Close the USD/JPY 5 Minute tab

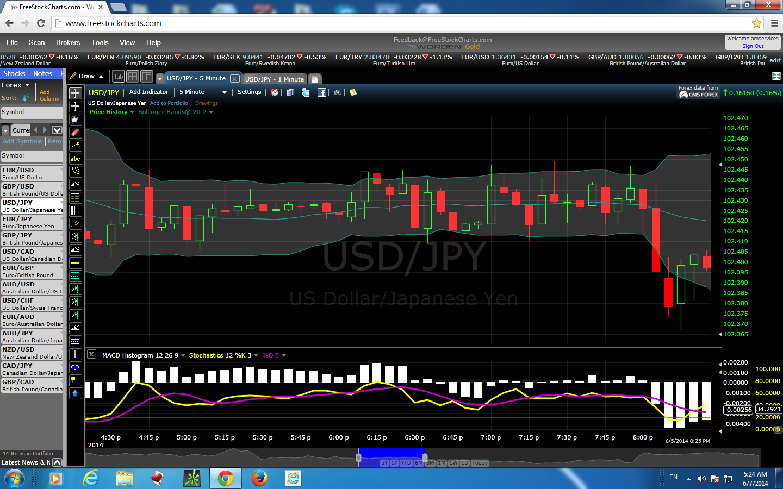coord(234,78)
